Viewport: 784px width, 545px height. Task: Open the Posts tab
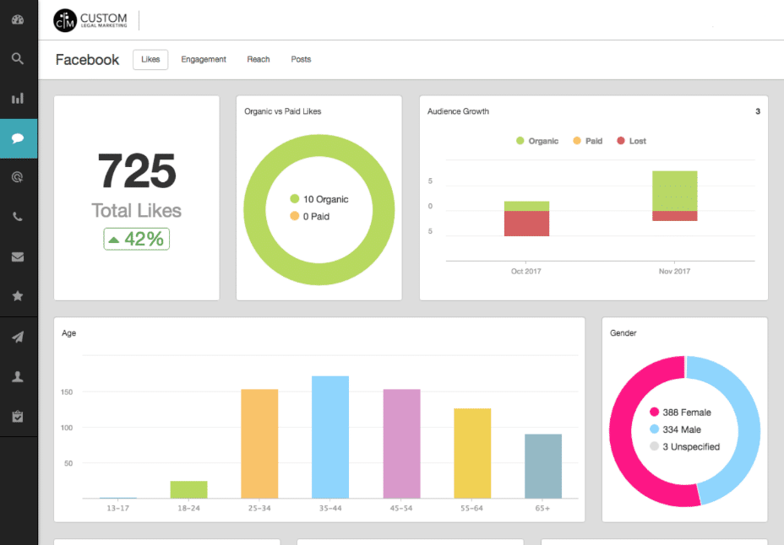click(301, 59)
